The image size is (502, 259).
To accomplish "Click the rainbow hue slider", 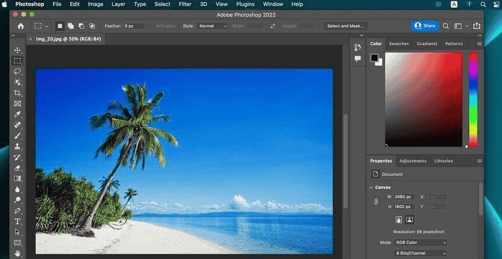I will [473, 98].
